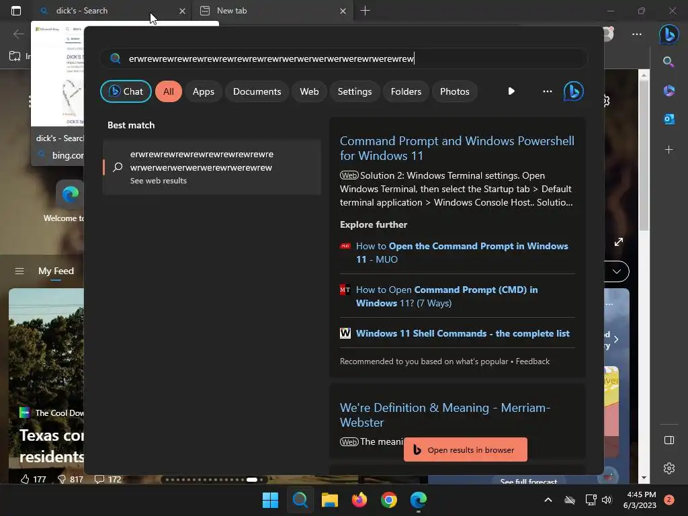688x516 pixels.
Task: Click See full forecast link
Action: click(x=528, y=481)
